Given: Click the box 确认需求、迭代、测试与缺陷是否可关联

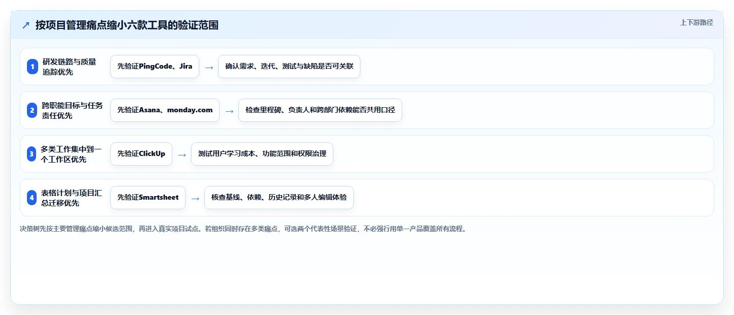Looking at the screenshot, I should tap(289, 67).
